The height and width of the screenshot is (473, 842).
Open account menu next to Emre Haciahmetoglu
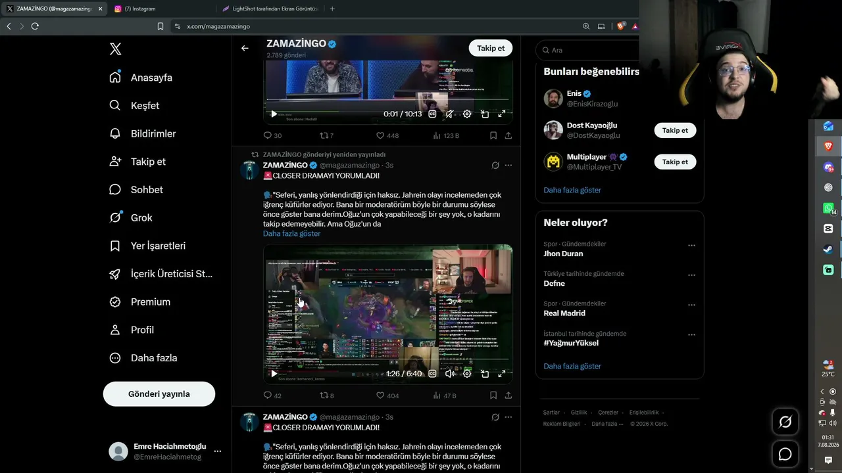tap(218, 451)
